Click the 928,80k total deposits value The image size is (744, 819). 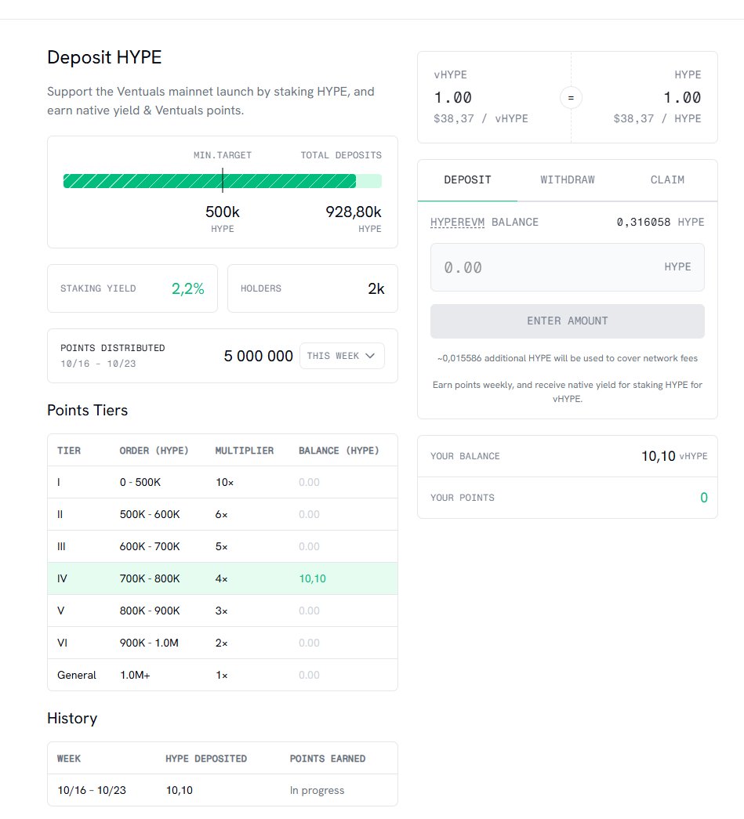354,212
